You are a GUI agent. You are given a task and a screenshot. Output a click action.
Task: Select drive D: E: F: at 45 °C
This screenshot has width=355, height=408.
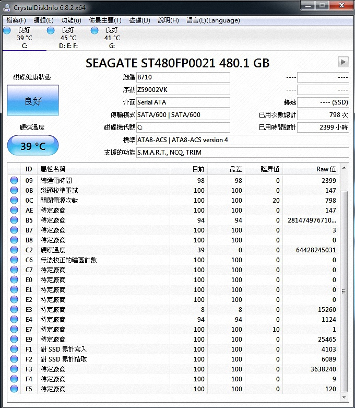(x=68, y=38)
